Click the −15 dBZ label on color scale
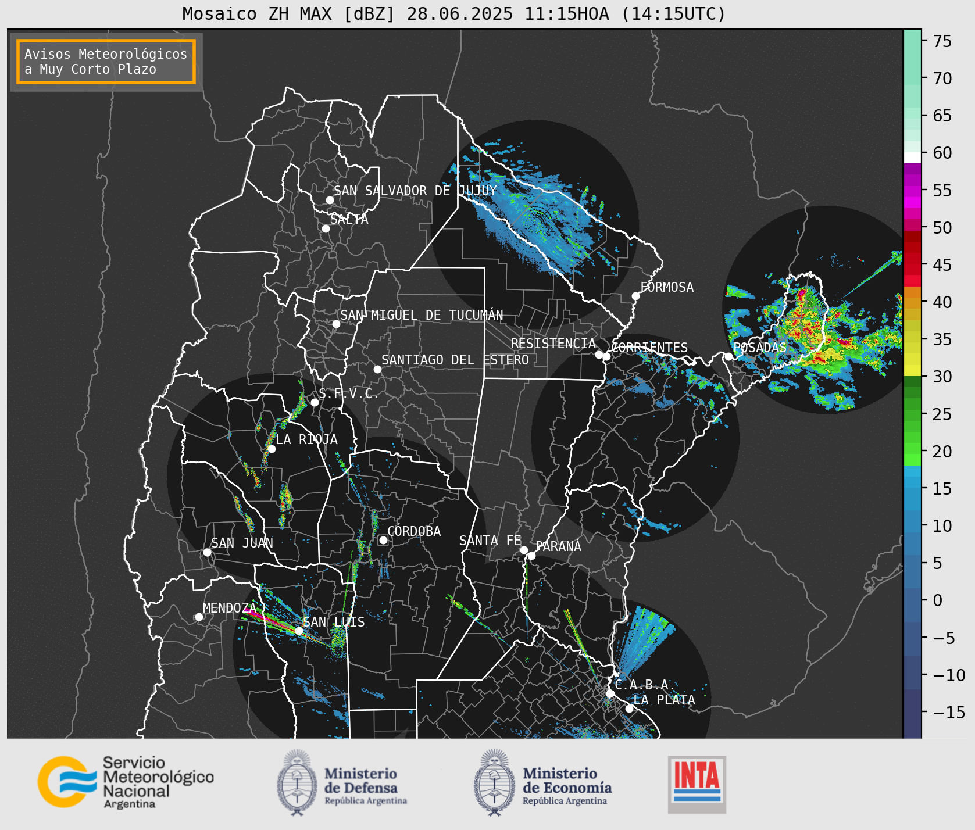 point(949,712)
